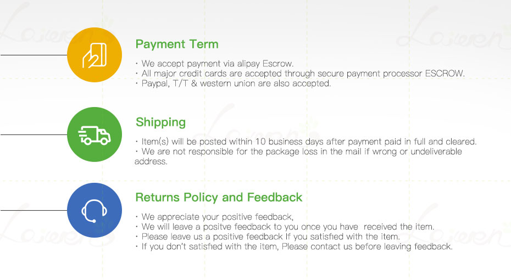
Task: Click the blue customer support headset icon
Action: pos(94,210)
